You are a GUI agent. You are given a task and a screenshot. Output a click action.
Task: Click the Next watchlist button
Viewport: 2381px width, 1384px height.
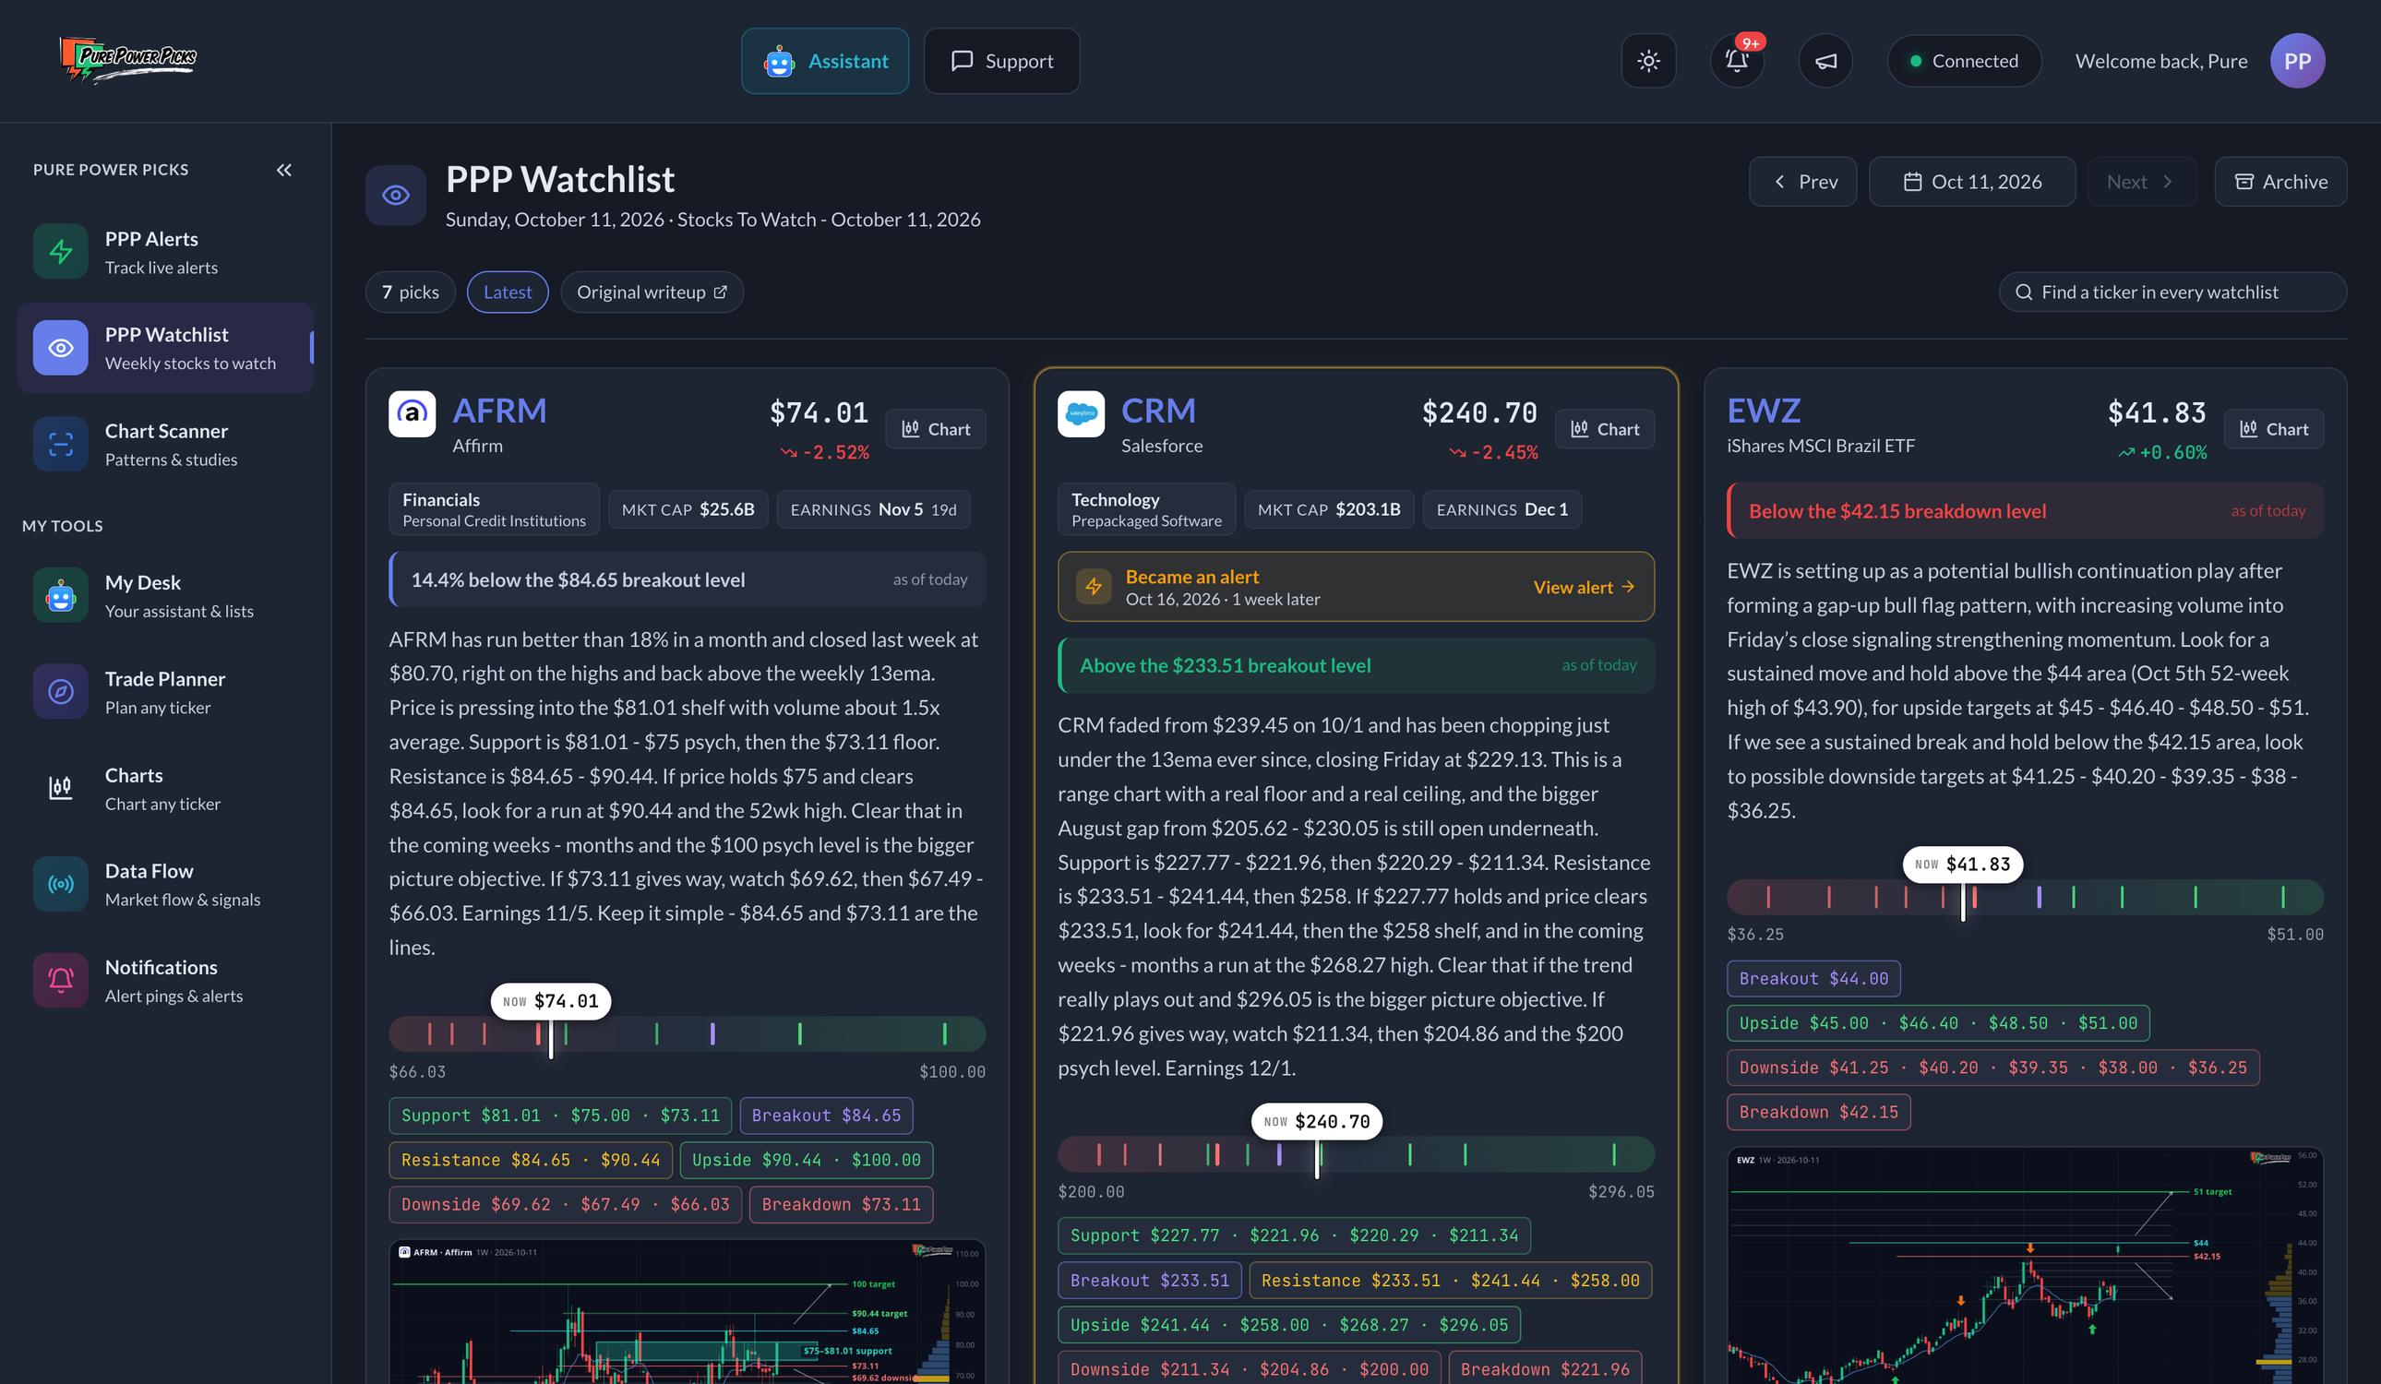point(2141,182)
